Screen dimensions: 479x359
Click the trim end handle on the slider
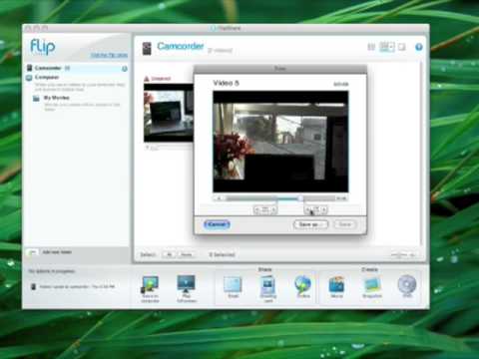300,198
